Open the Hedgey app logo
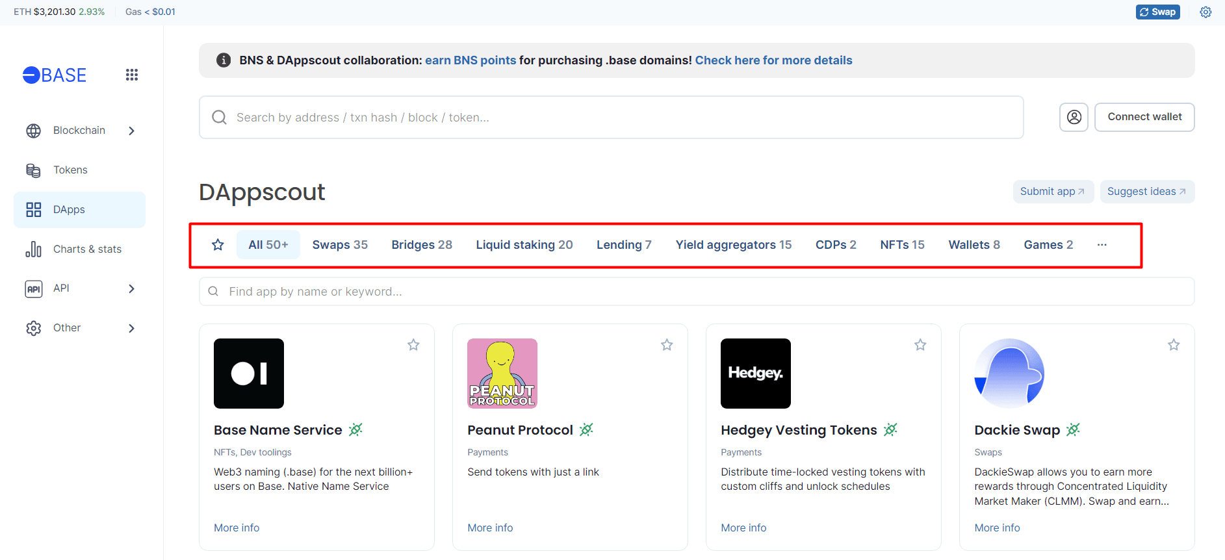The image size is (1225, 560). click(x=756, y=374)
